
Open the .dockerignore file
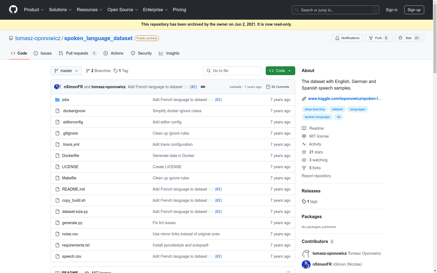[x=74, y=111]
